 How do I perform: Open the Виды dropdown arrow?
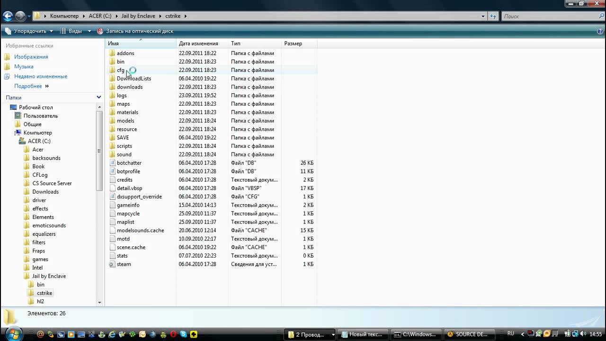pyautogui.click(x=89, y=31)
